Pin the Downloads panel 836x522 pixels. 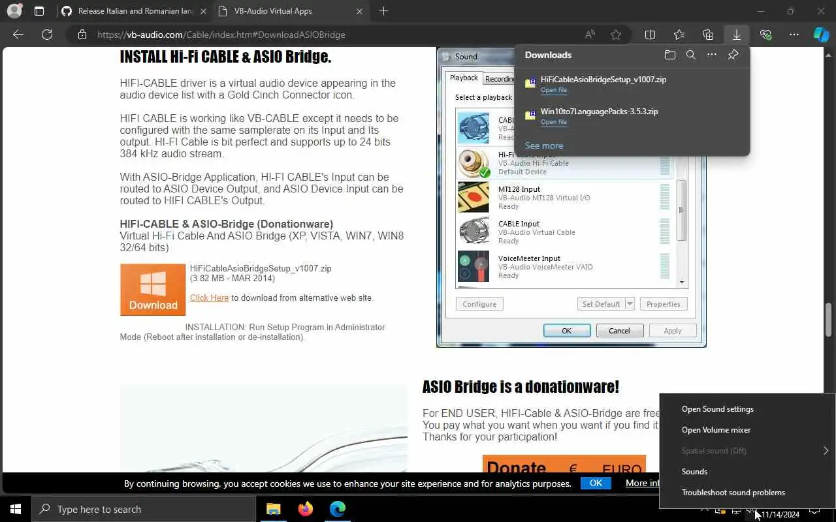pyautogui.click(x=733, y=55)
